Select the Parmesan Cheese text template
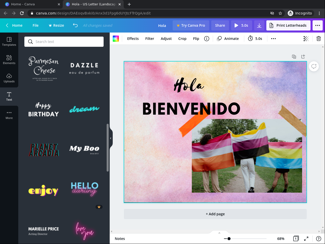Image resolution: width=325 pixels, height=244 pixels. 44,68
